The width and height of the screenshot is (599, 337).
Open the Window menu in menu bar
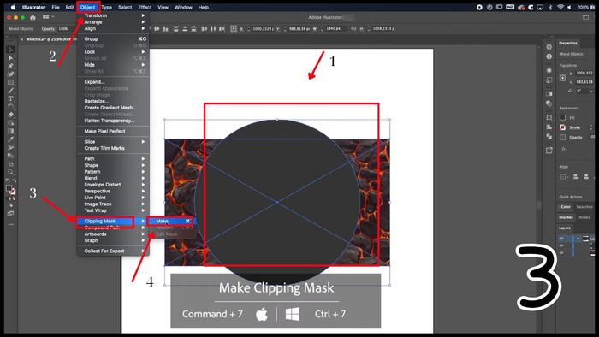[183, 7]
